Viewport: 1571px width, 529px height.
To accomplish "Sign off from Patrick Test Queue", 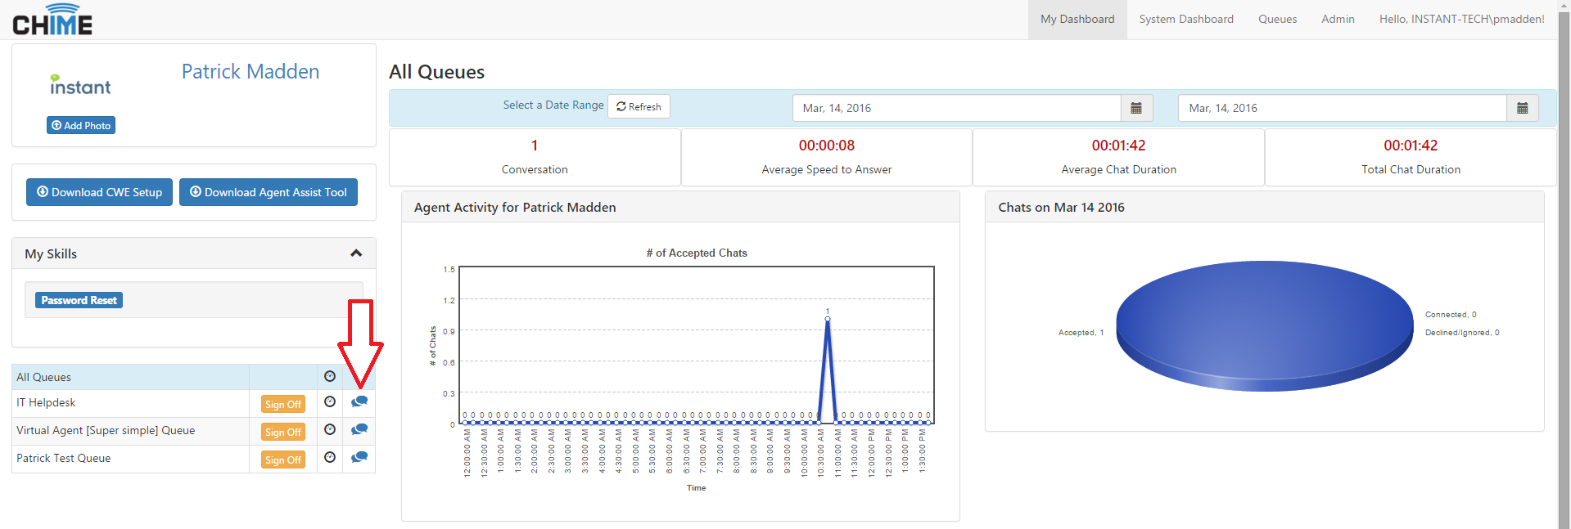I will [x=283, y=460].
